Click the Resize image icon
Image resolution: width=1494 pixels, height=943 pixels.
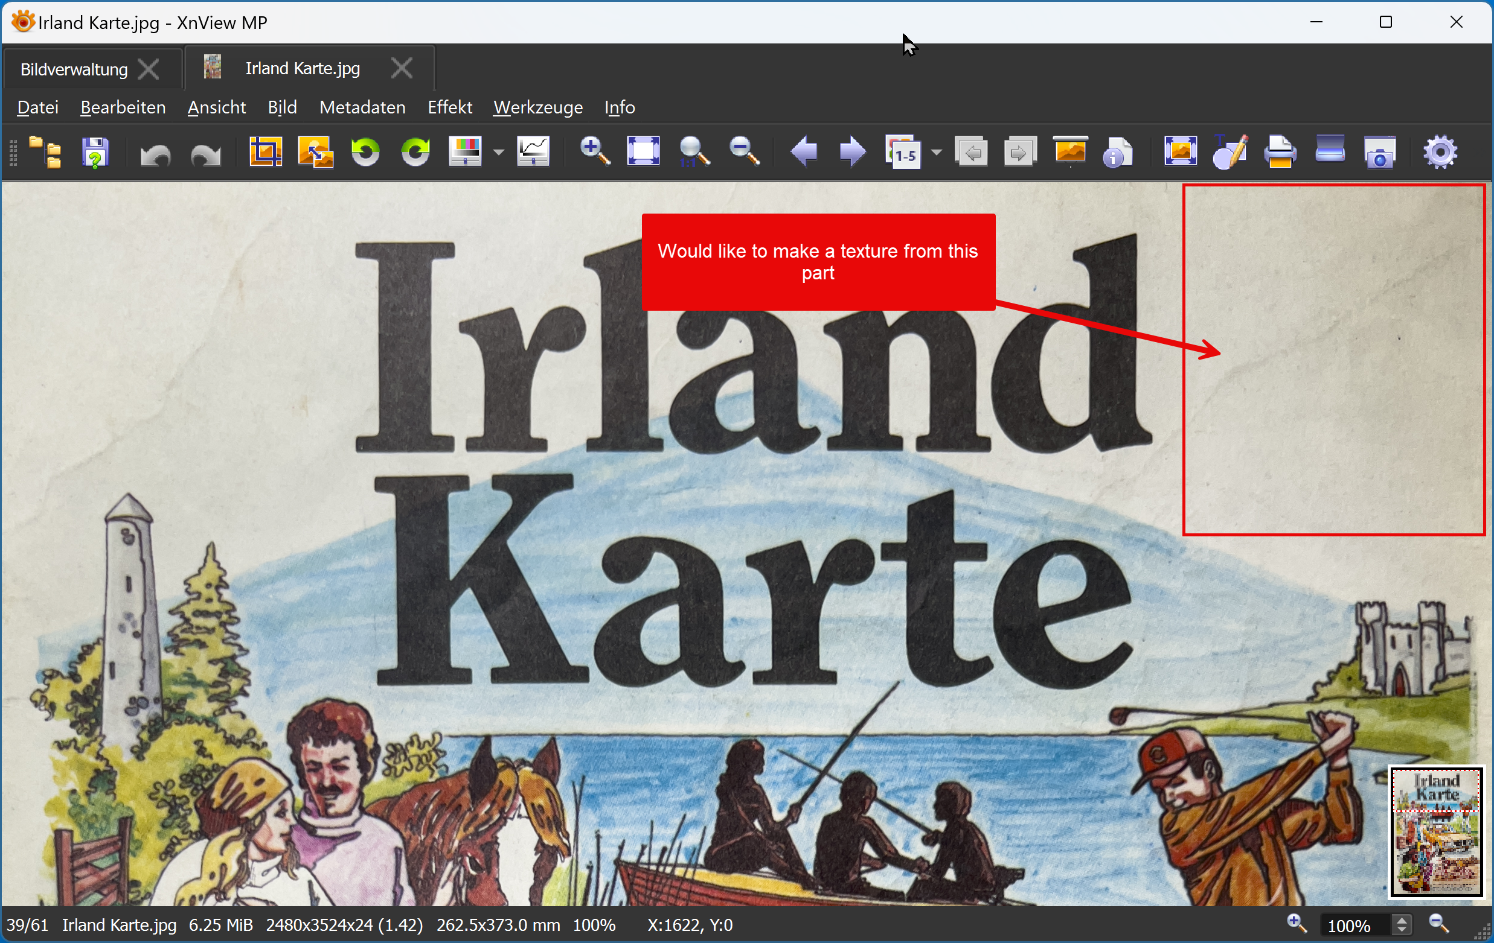315,152
